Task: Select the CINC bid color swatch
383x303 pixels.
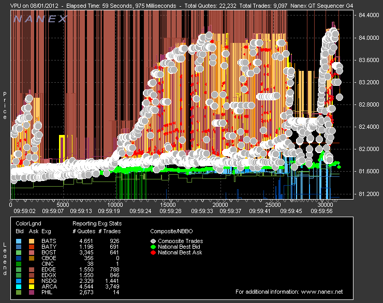Action: coord(19,264)
